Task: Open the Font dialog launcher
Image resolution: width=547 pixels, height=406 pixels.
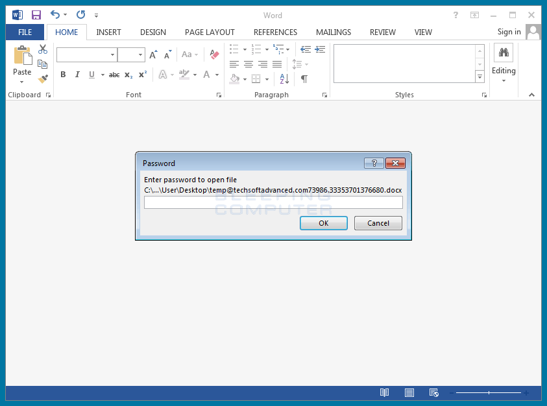Action: click(x=219, y=95)
